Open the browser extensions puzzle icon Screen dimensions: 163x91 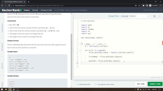143,6
